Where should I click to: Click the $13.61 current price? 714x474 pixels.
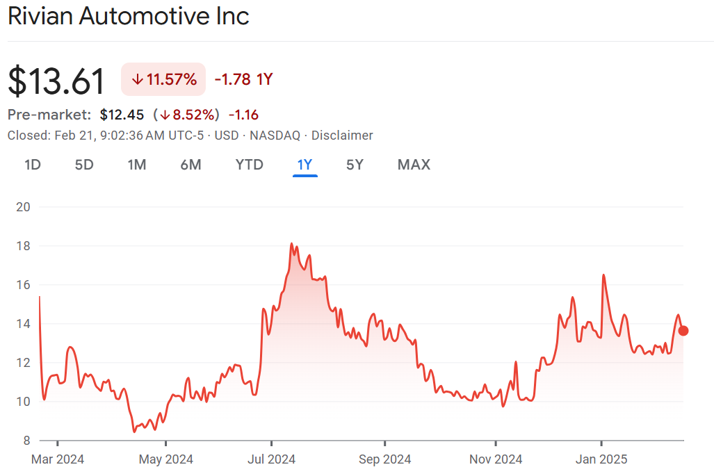tap(56, 81)
